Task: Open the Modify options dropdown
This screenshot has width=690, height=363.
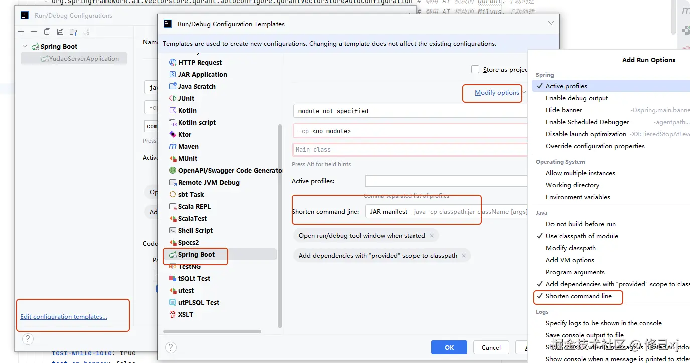Action: click(x=497, y=93)
